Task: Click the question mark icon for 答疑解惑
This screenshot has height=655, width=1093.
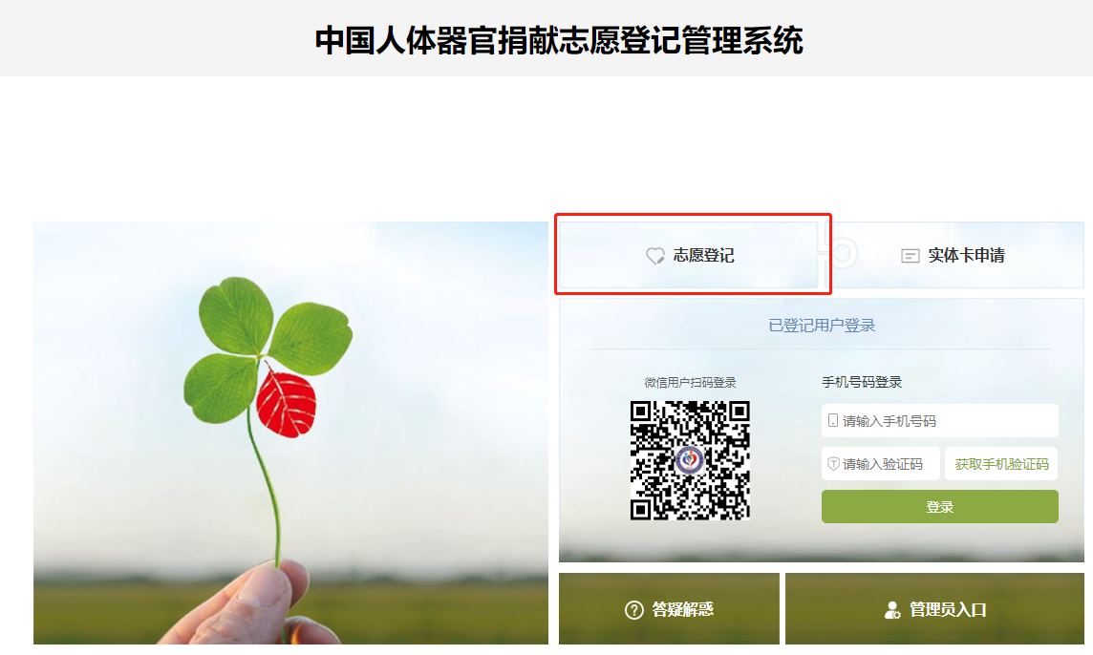Action: (x=633, y=610)
